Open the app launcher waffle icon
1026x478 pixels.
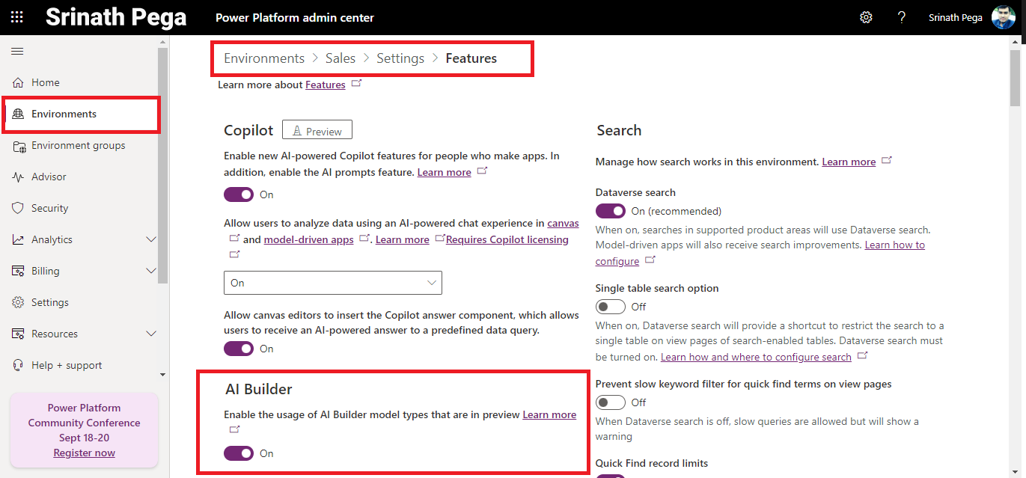(16, 17)
